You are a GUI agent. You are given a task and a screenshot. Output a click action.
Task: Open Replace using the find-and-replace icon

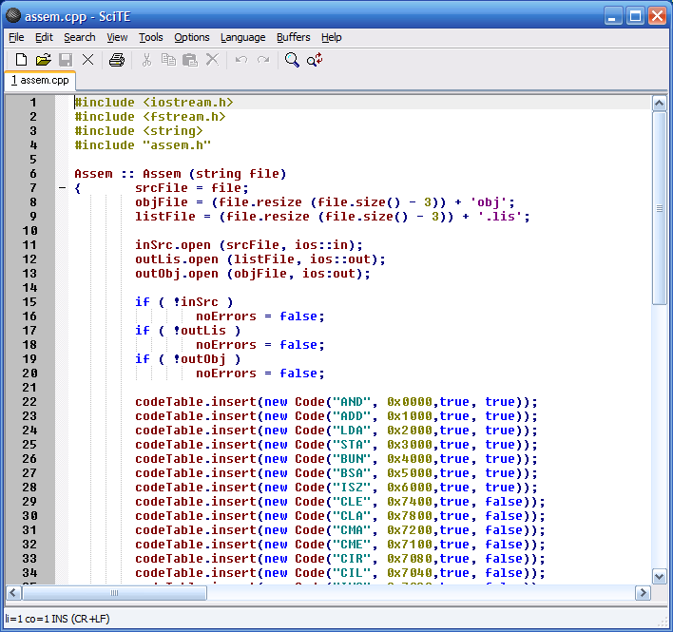(315, 60)
